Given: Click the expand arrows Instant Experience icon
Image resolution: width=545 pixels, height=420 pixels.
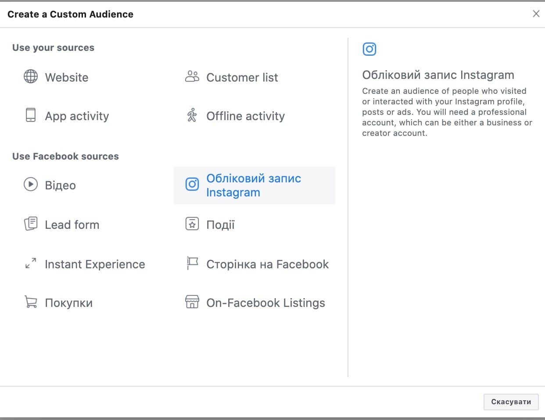Looking at the screenshot, I should point(30,263).
